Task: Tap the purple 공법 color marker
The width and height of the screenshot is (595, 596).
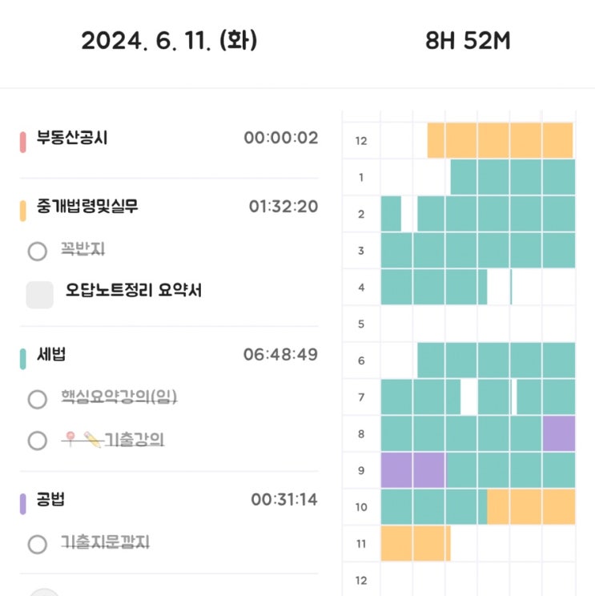Action: pyautogui.click(x=24, y=503)
